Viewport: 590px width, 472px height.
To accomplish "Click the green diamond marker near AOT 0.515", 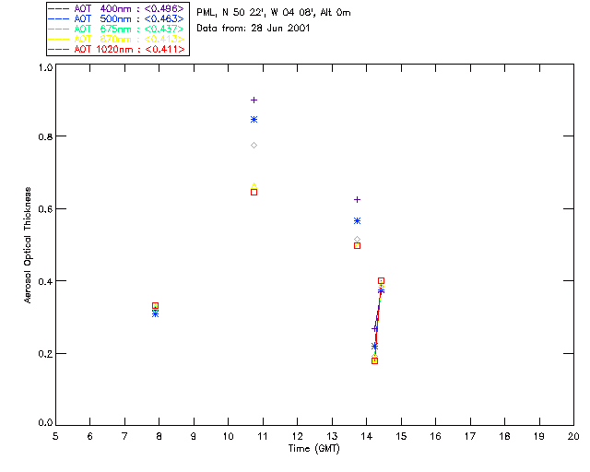I will pos(358,240).
